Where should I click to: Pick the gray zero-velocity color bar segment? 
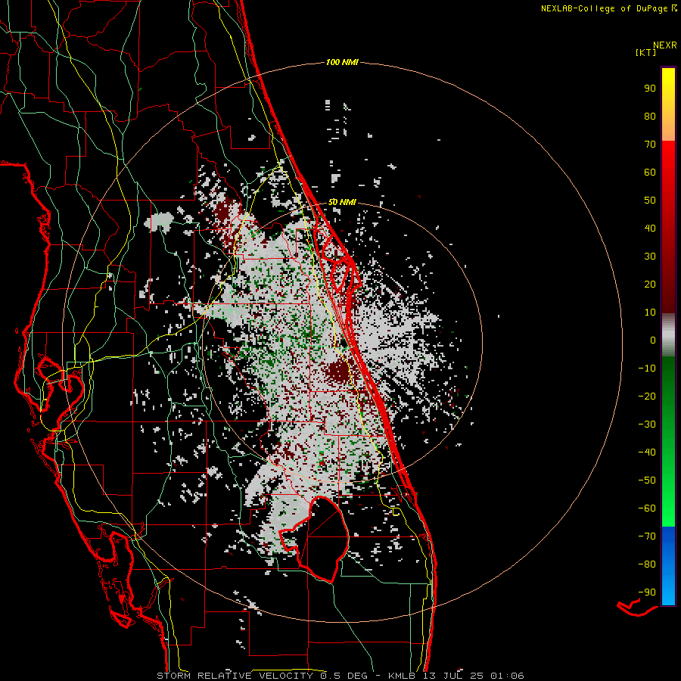tap(668, 335)
